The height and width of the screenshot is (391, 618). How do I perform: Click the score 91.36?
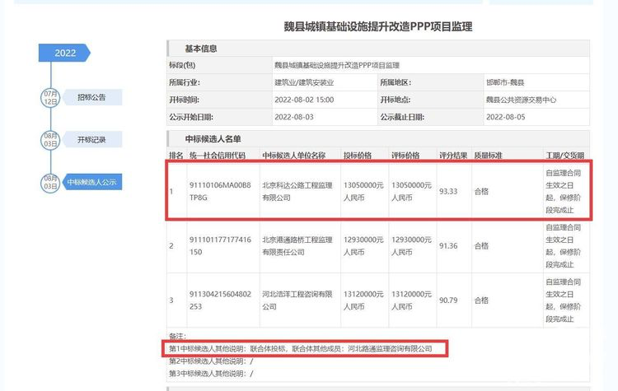448,245
